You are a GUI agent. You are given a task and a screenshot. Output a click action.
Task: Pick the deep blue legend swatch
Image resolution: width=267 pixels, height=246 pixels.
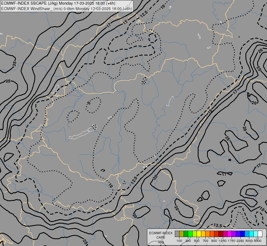[x=243, y=234]
